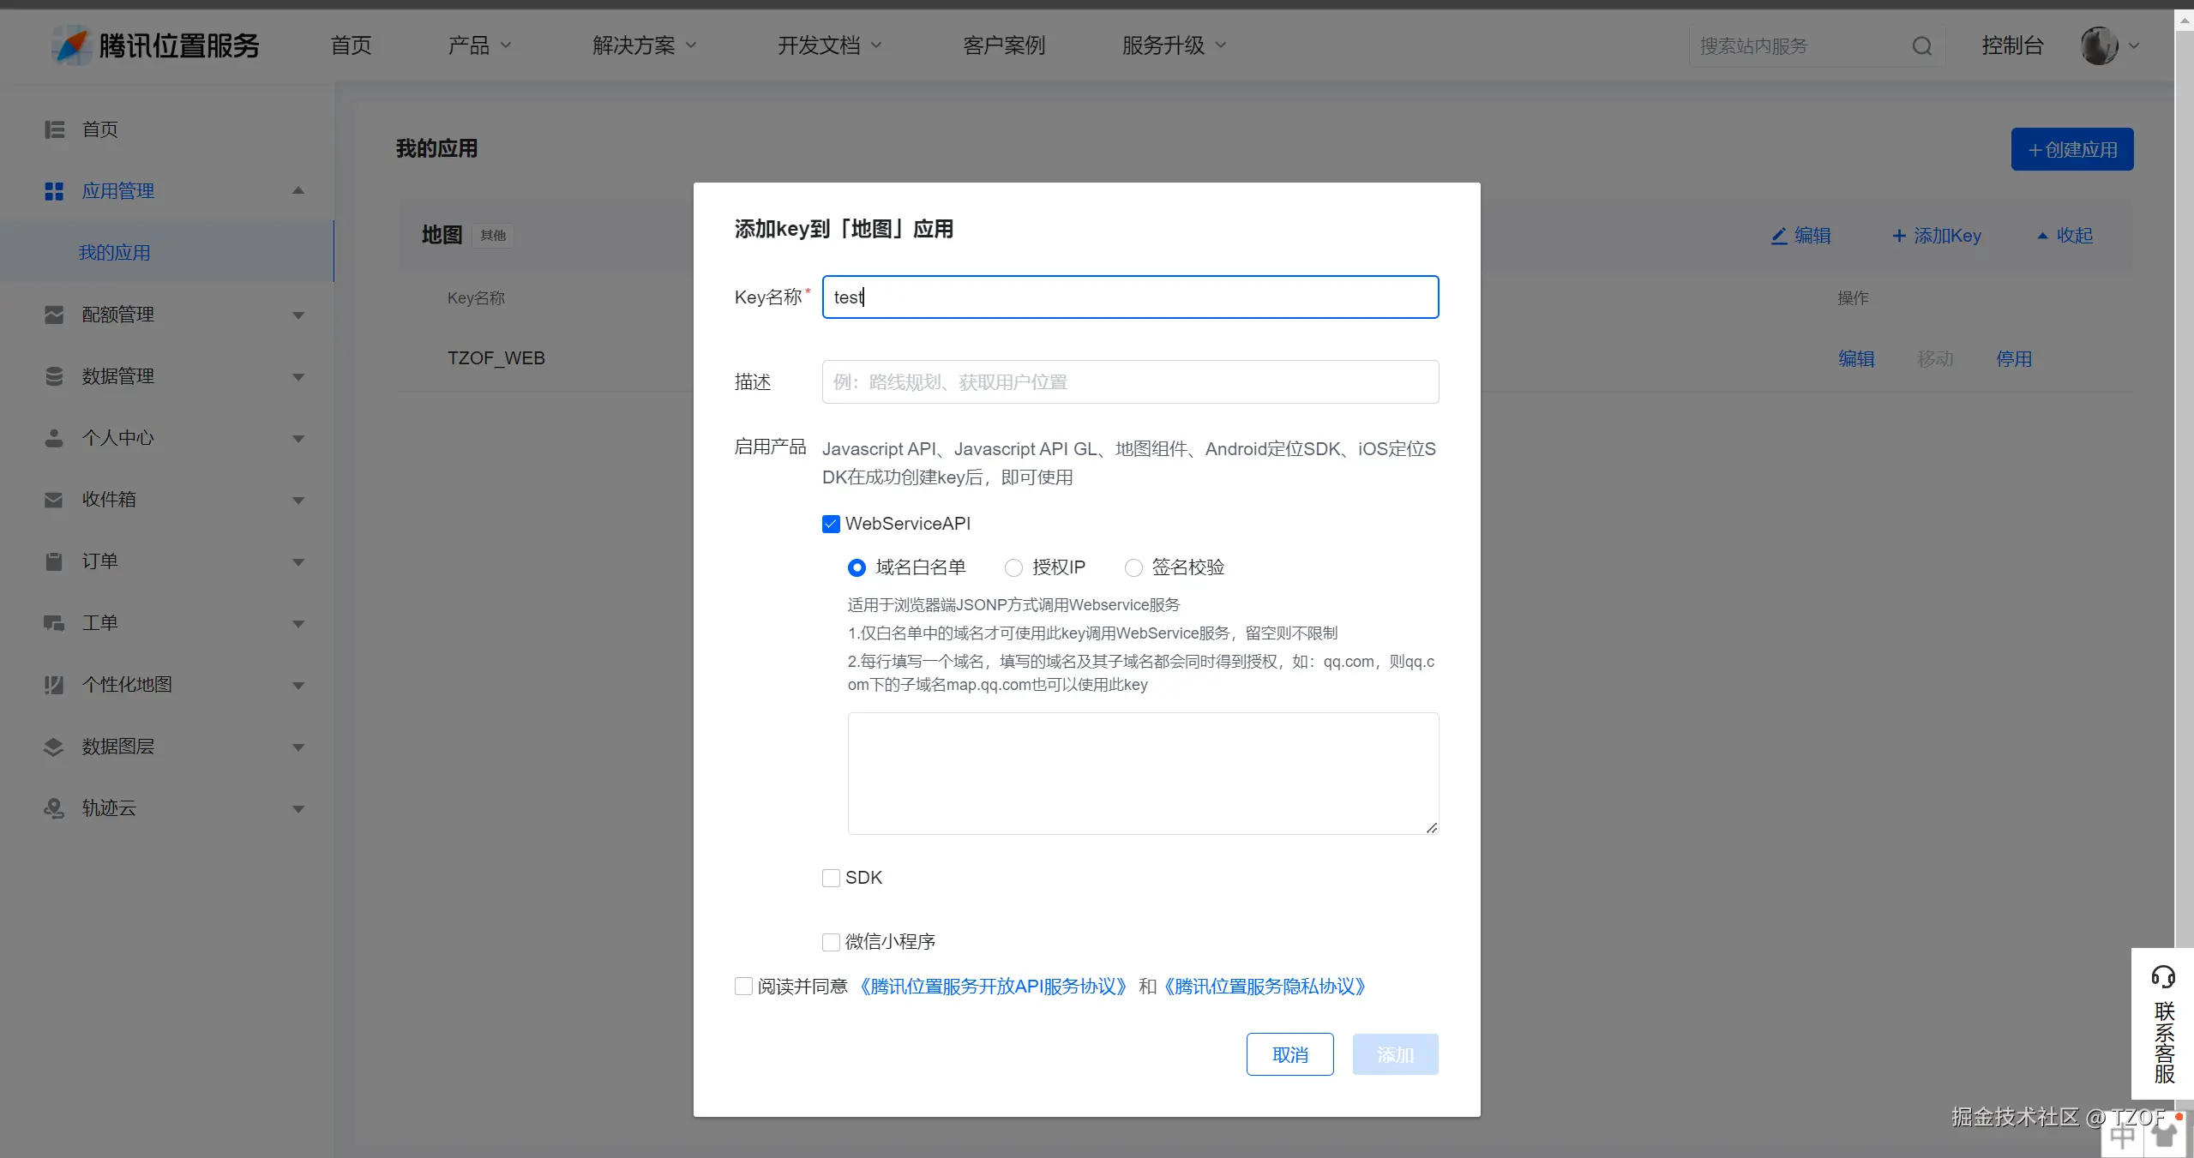Open 客户案例 in top navigation
The width and height of the screenshot is (2194, 1158).
click(1003, 45)
